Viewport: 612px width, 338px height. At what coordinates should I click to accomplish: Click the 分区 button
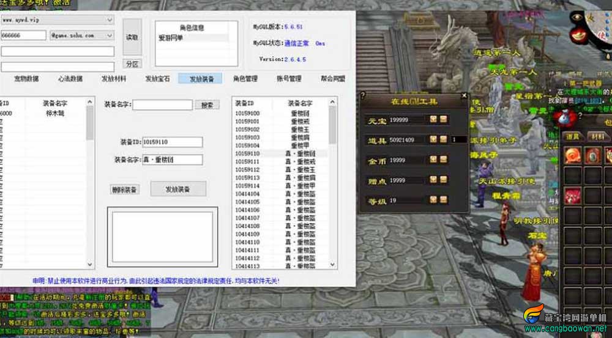point(132,64)
